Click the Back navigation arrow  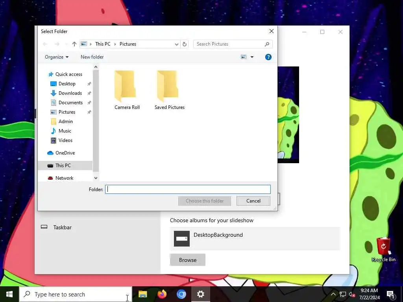click(x=45, y=44)
